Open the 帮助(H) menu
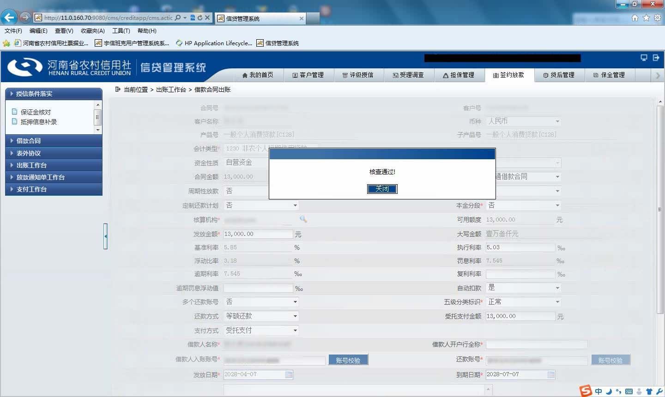 point(147,31)
